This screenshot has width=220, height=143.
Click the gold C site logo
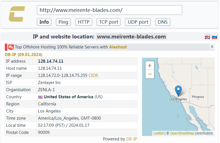point(17,14)
